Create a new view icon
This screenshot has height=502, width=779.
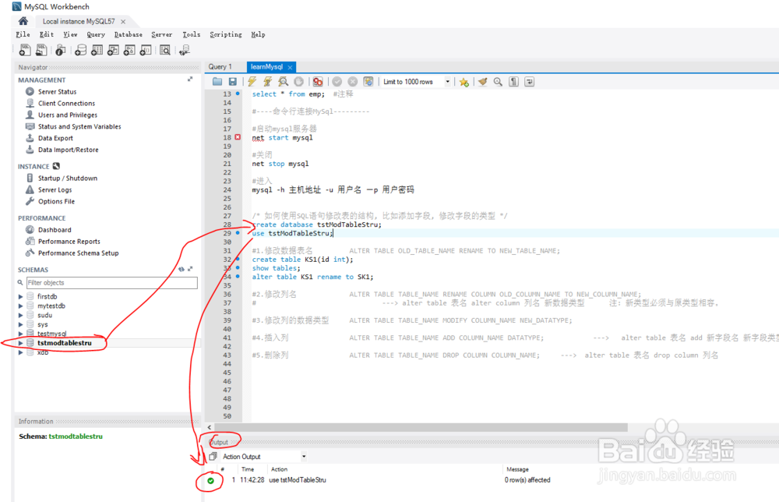point(113,50)
